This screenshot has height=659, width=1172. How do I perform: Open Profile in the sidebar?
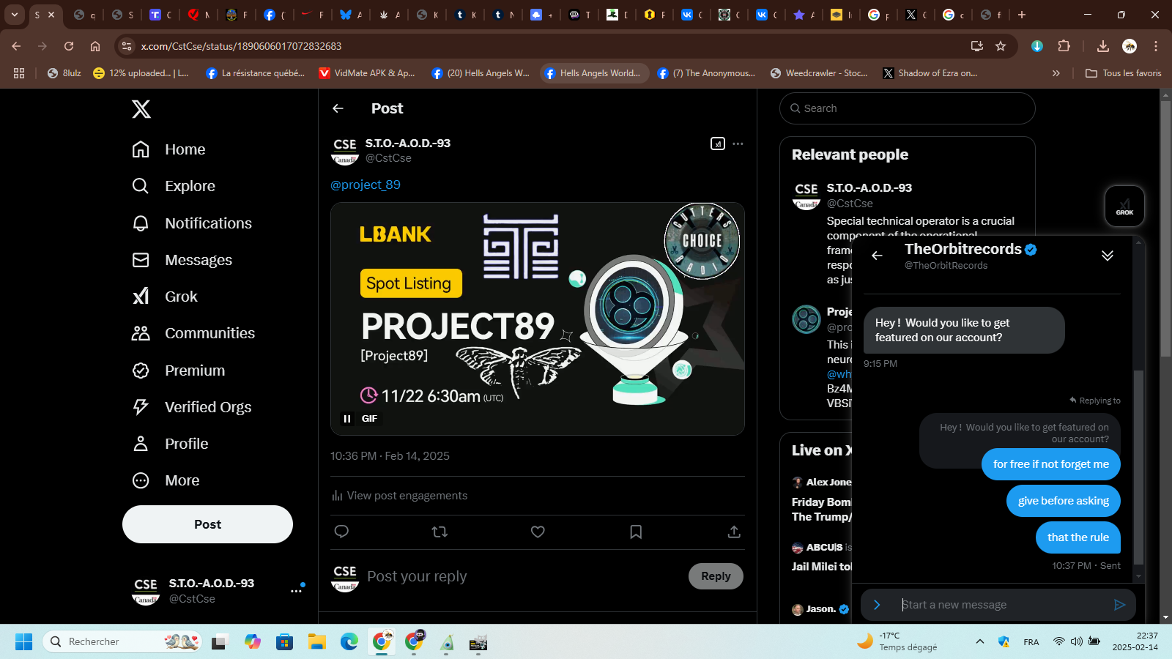(x=170, y=444)
